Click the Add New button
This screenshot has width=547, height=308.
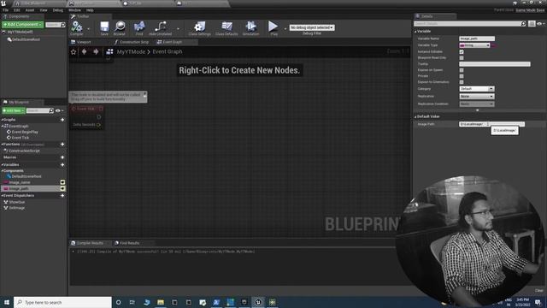pos(14,110)
